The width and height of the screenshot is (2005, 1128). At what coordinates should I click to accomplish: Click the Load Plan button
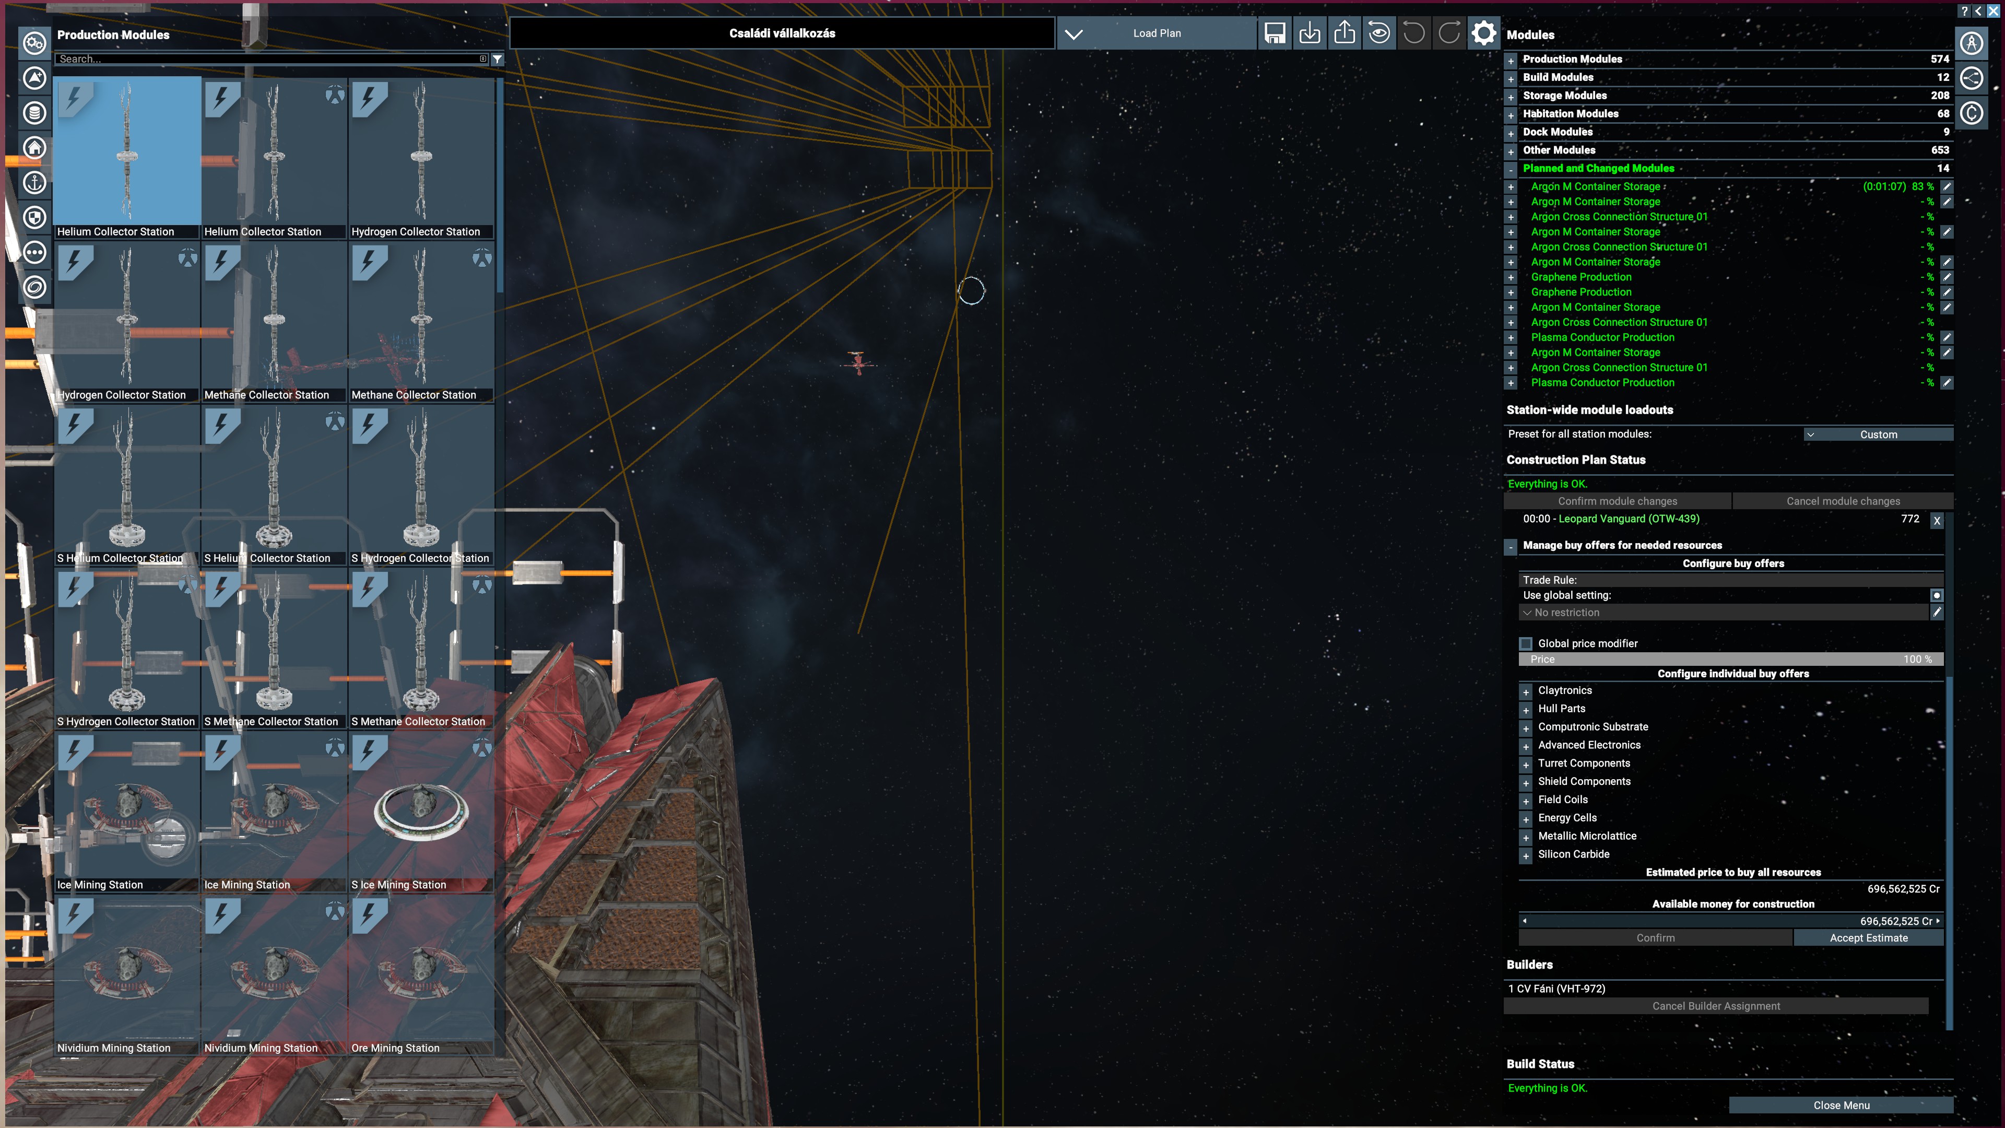point(1158,33)
